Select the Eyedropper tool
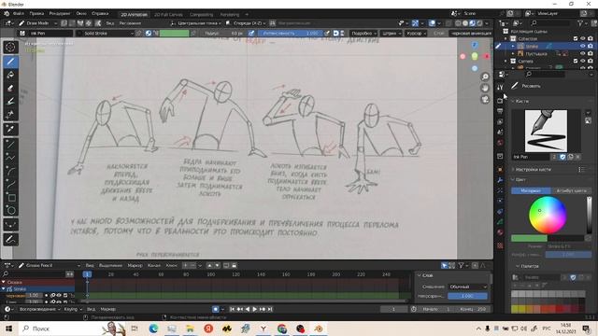Screen dimensions: 598x336 (10, 129)
